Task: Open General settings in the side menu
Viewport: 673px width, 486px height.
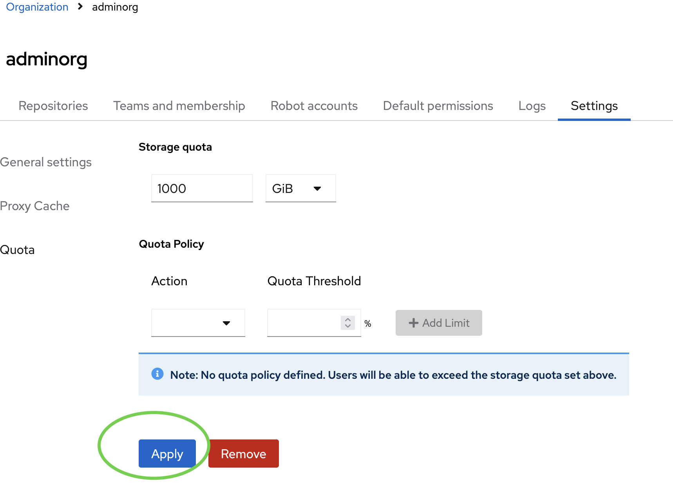Action: click(46, 162)
